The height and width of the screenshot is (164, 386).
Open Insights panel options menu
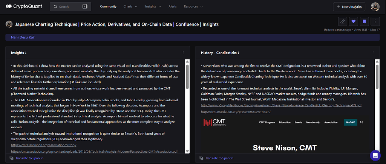pos(183,53)
